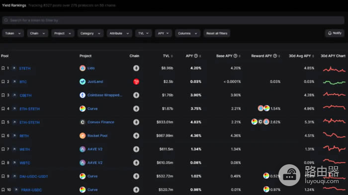Viewport: 348px width, 195px height.
Task: Open external link arrow for WETH
Action: 14,149
